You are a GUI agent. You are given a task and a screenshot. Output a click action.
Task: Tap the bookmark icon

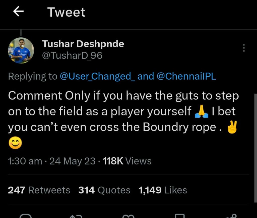click(x=180, y=216)
